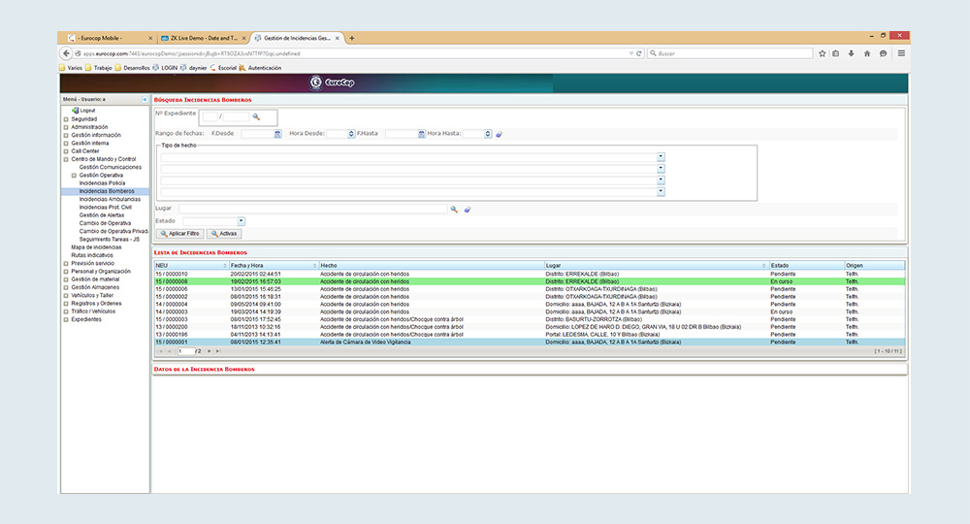
Task: Expand the Vehículos y Taller tree node
Action: 66,295
